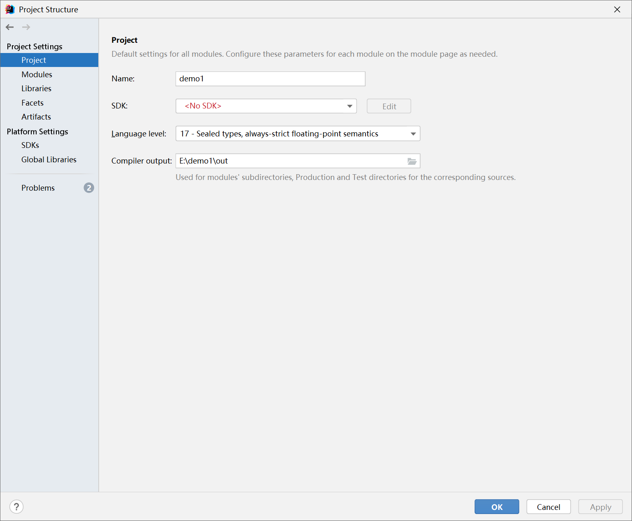Screen dimensions: 632x521
Task: Click the IntelliJ icon in title bar
Action: point(10,9)
